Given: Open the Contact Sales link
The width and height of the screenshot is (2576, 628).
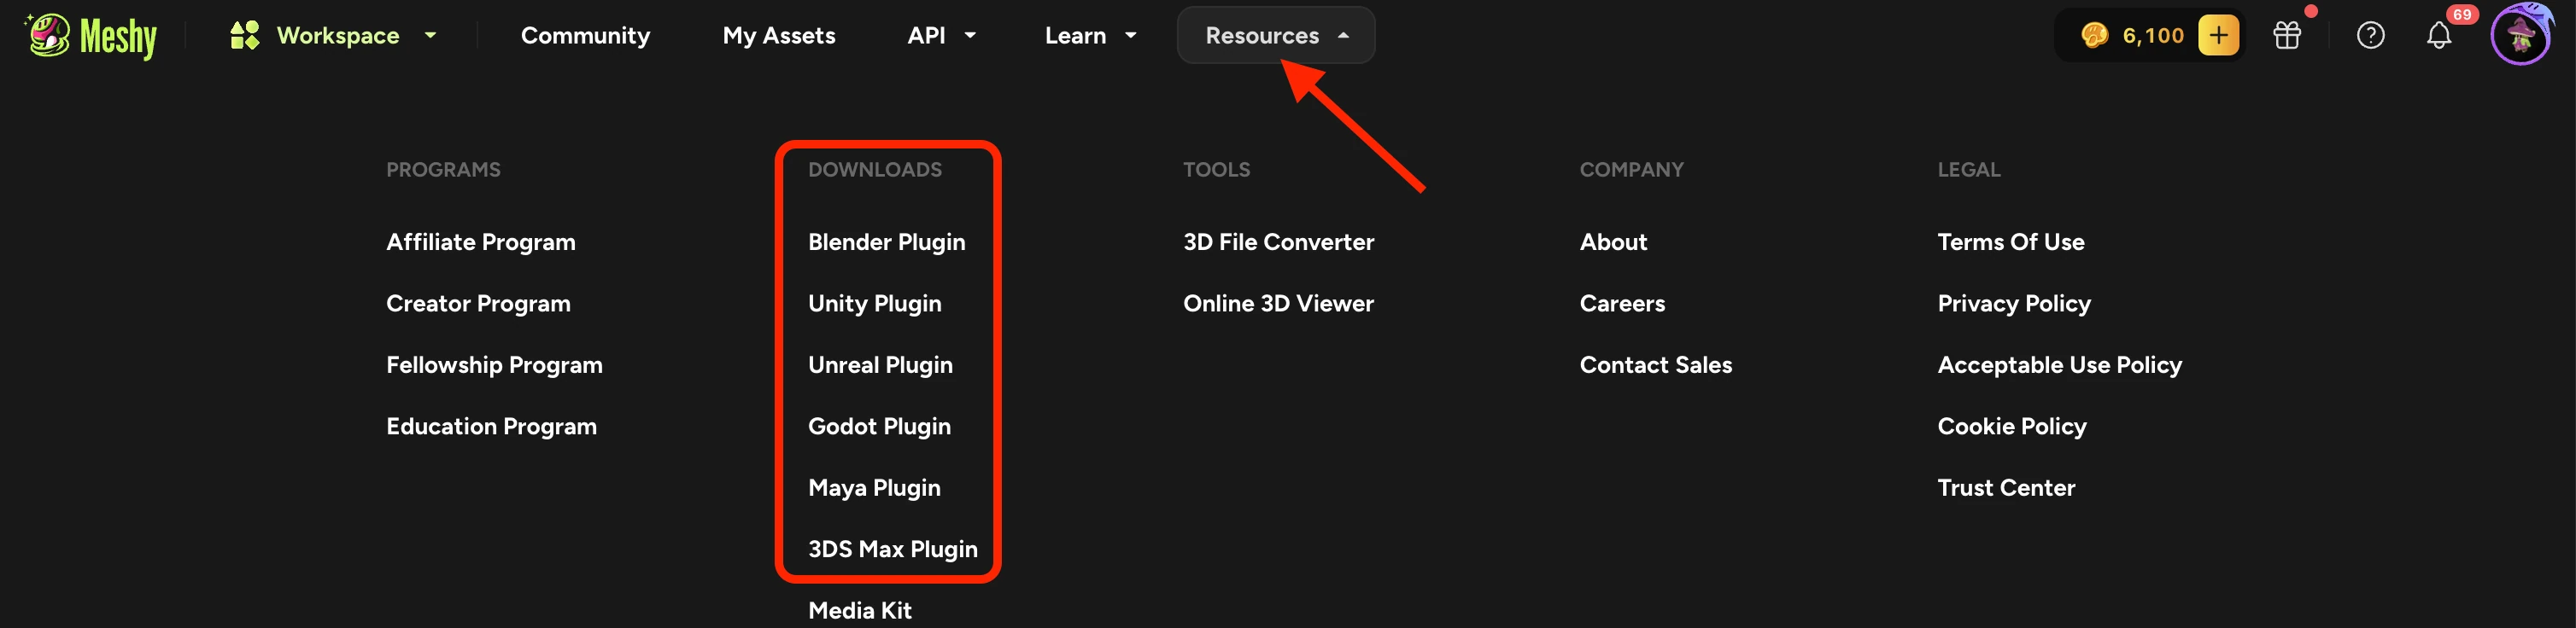Looking at the screenshot, I should 1655,365.
